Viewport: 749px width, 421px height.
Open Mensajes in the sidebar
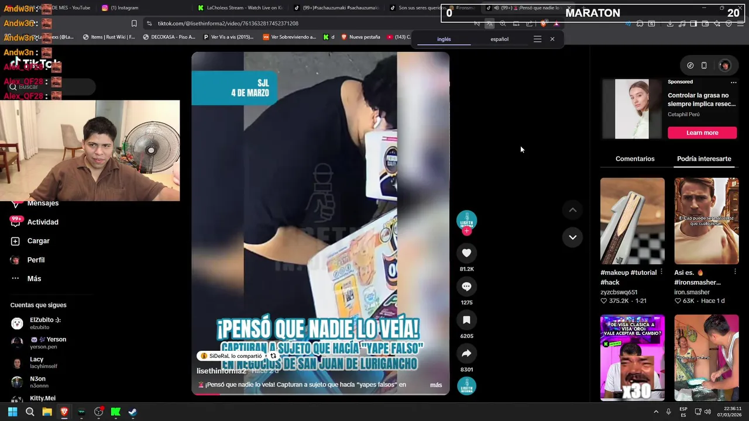tap(43, 203)
